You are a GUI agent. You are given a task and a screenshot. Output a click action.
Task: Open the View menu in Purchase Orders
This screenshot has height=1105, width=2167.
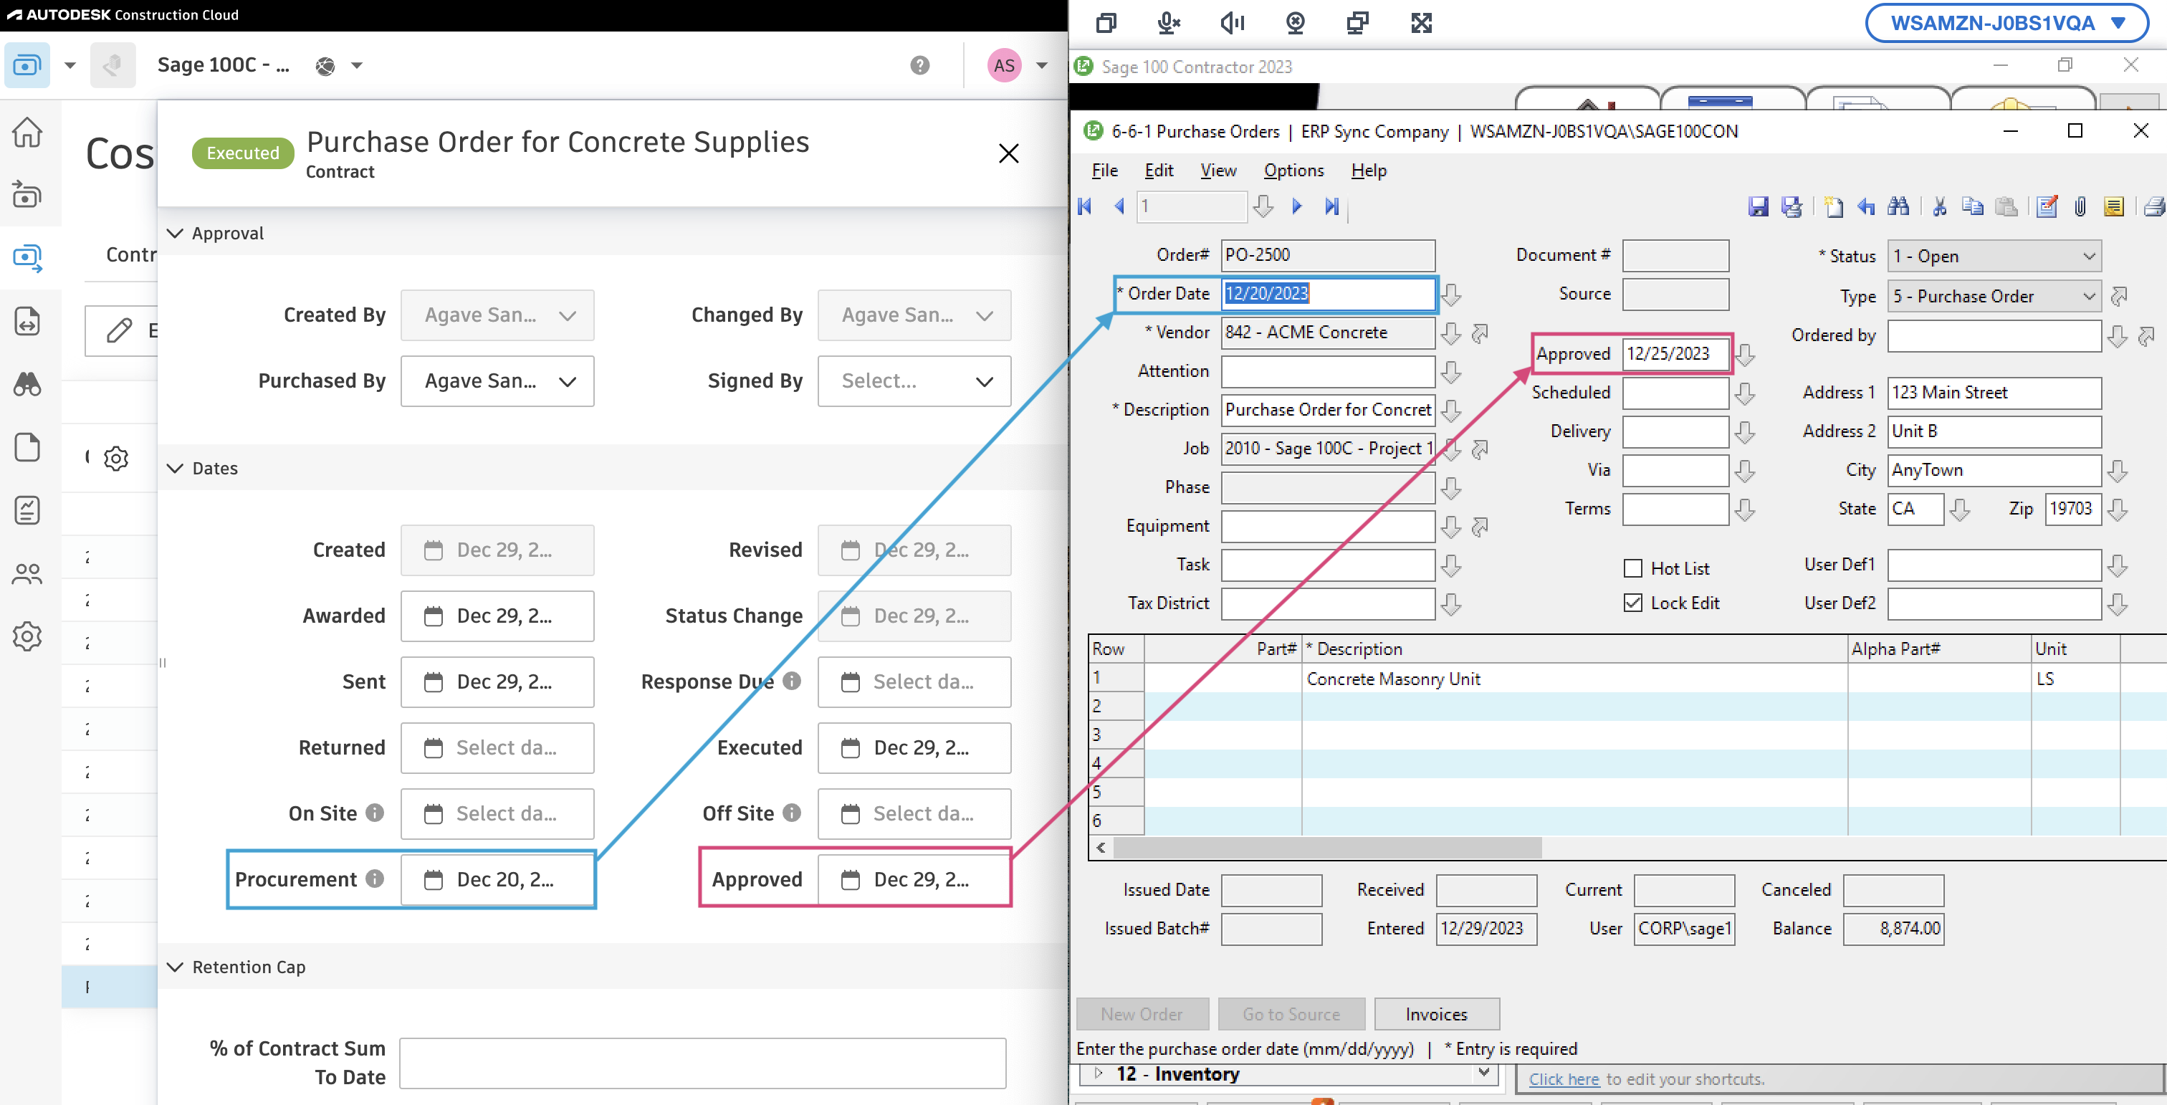1216,169
